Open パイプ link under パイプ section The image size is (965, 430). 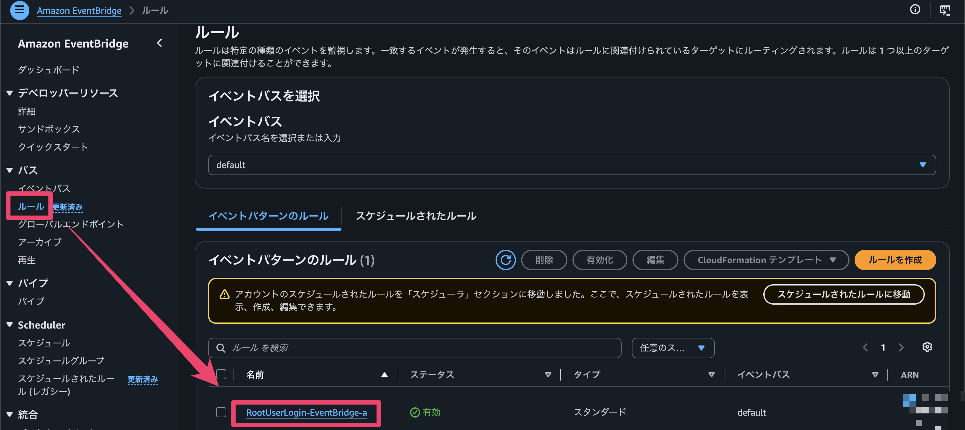tap(31, 301)
